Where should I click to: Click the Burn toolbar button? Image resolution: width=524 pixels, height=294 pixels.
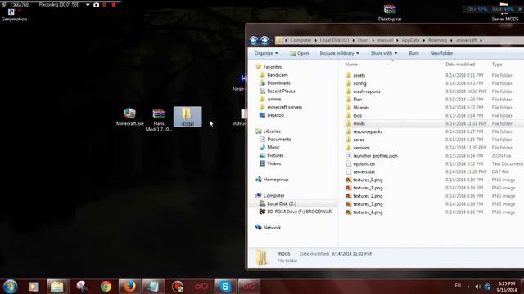pos(413,53)
